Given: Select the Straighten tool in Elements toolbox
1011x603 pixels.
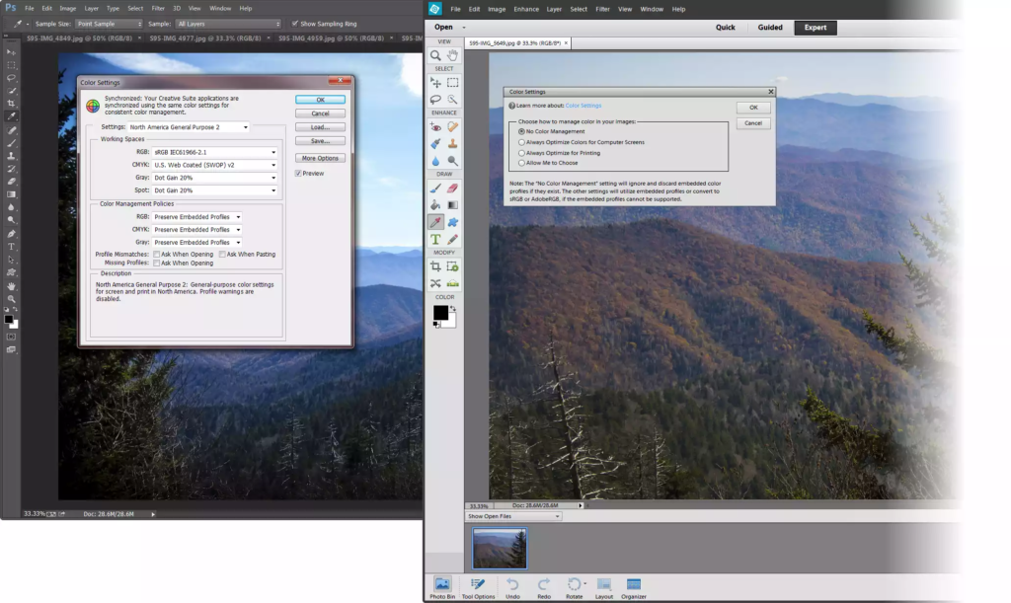Looking at the screenshot, I should [x=452, y=283].
